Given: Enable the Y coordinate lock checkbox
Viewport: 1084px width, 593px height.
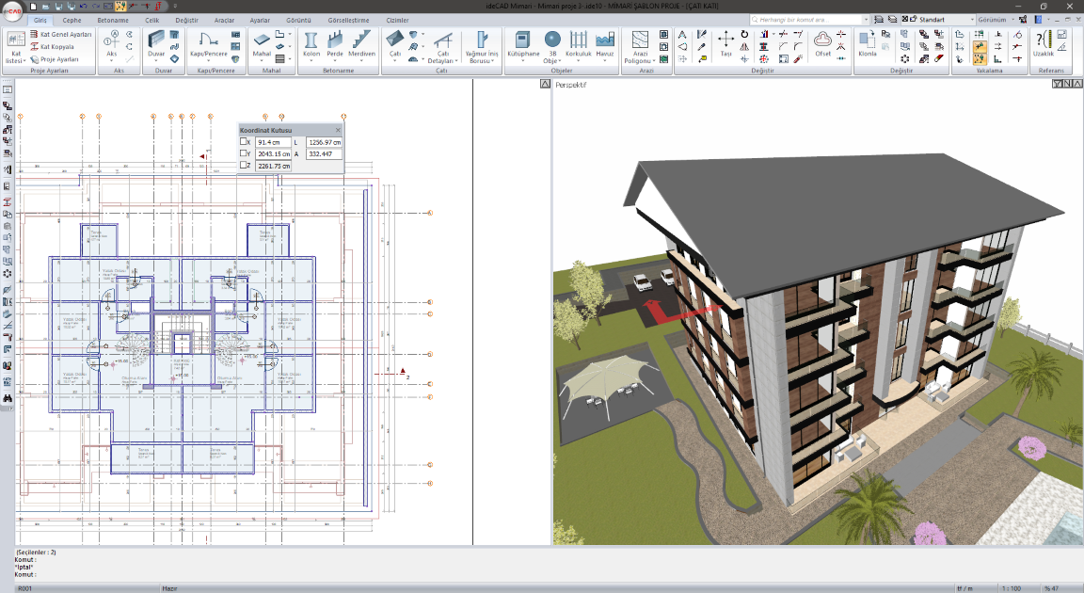Looking at the screenshot, I should click(x=245, y=153).
